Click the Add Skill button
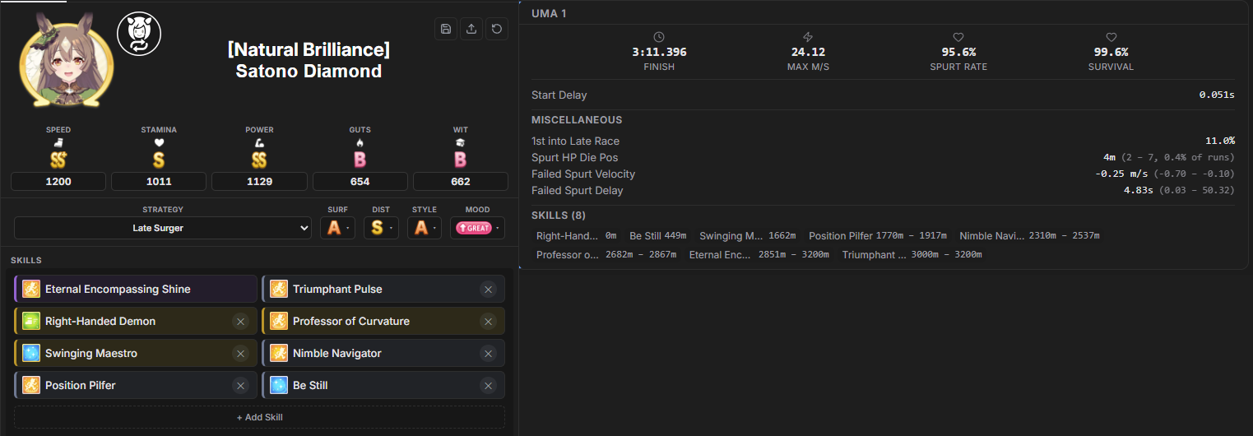1253x436 pixels. tap(259, 417)
